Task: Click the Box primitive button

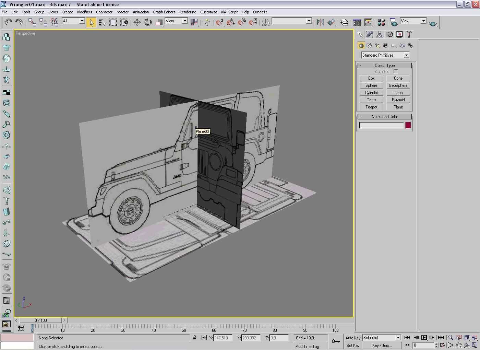Action: [371, 78]
